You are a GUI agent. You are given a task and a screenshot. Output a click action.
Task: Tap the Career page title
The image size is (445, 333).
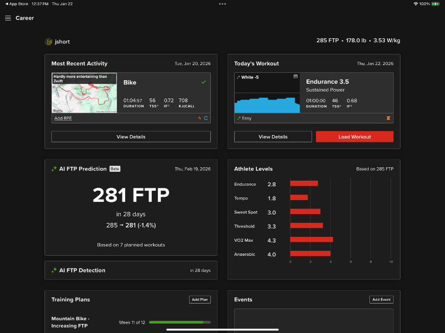coord(24,18)
